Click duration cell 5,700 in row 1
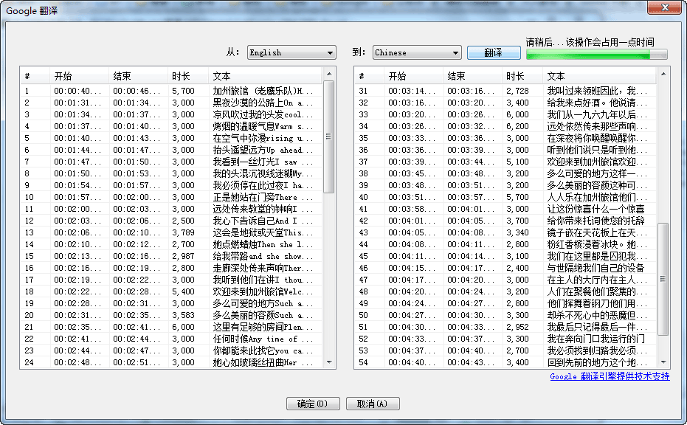Image resolution: width=687 pixels, height=425 pixels. tap(183, 91)
